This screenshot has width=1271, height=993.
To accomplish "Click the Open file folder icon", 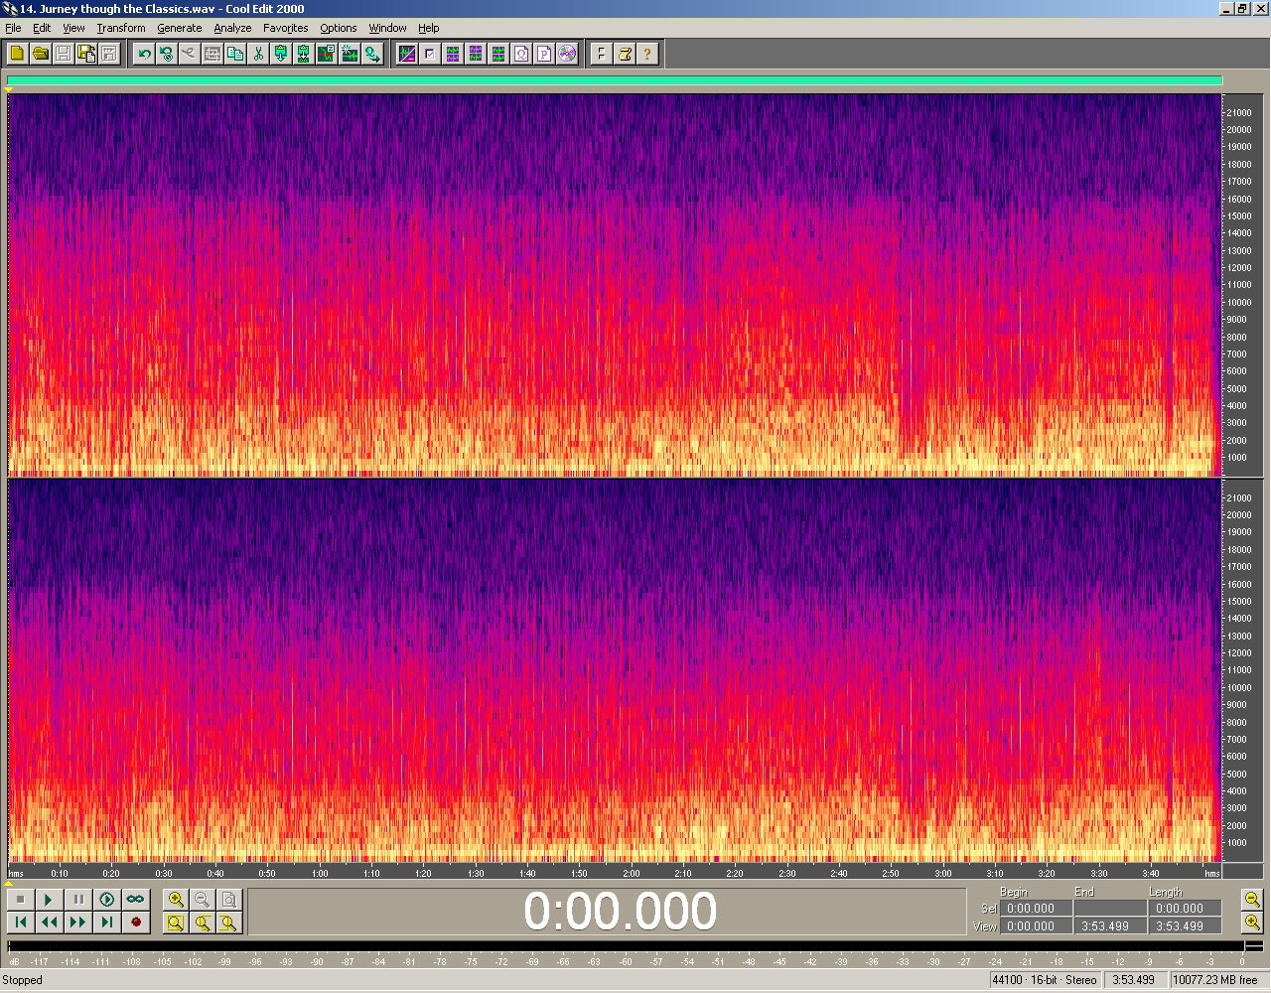I will pyautogui.click(x=41, y=54).
